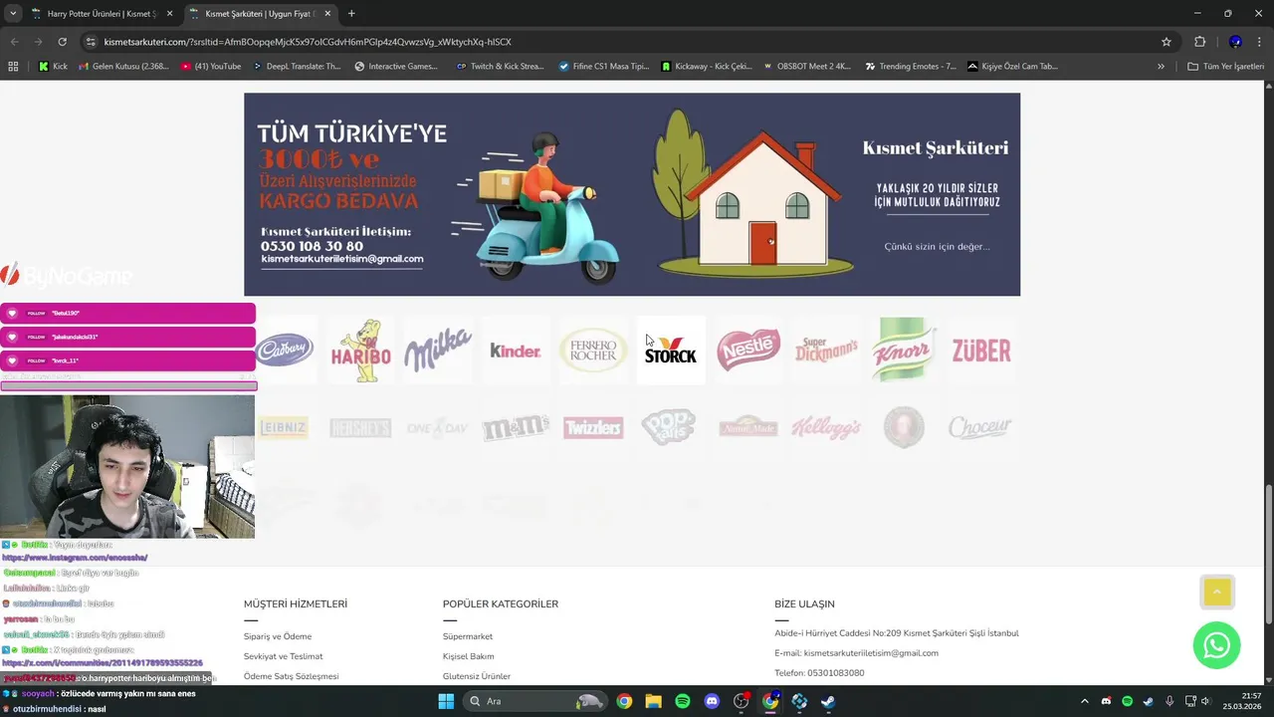Image resolution: width=1274 pixels, height=717 pixels.
Task: Show hidden bookmarks with the overflow chevron
Action: [1161, 67]
